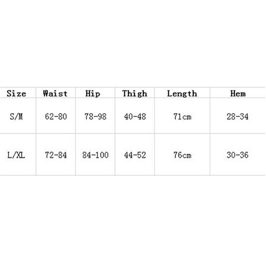Select the 78-98 hip value
The image size is (266, 266).
point(95,117)
